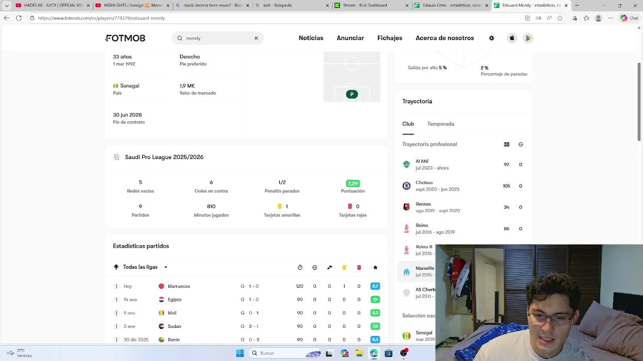Click the Senegal country flag under País
Viewport: 643px width, 361px height.
coord(116,86)
